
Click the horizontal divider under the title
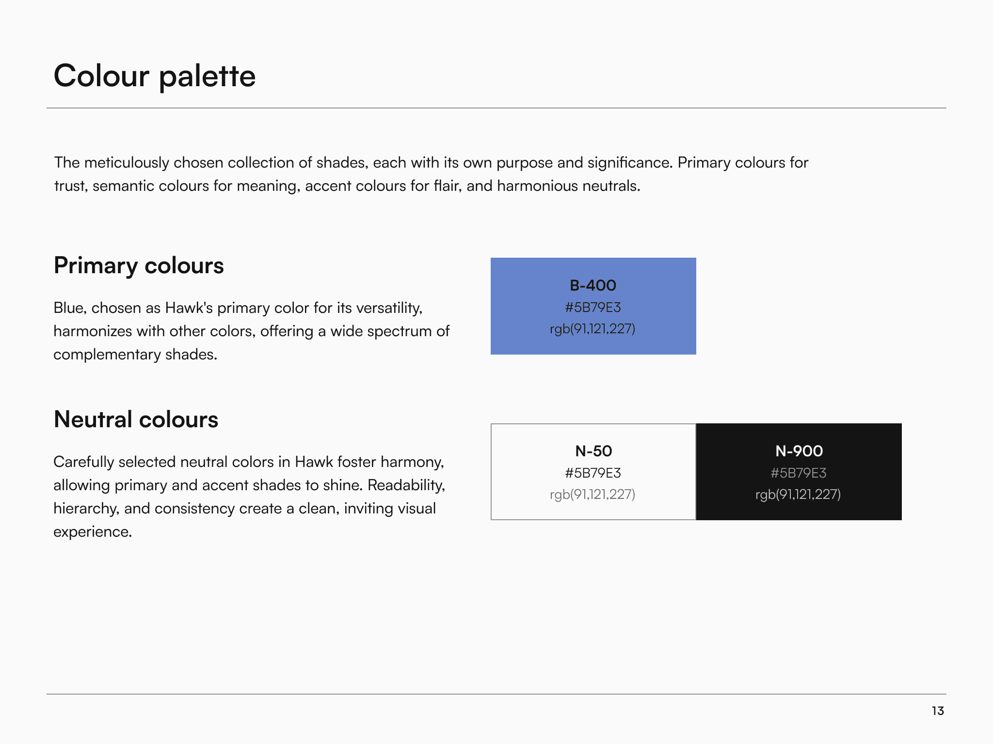496,108
